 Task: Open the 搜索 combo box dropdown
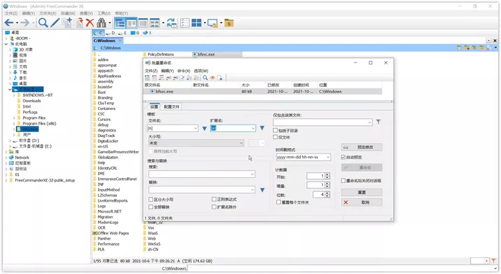pos(253,174)
